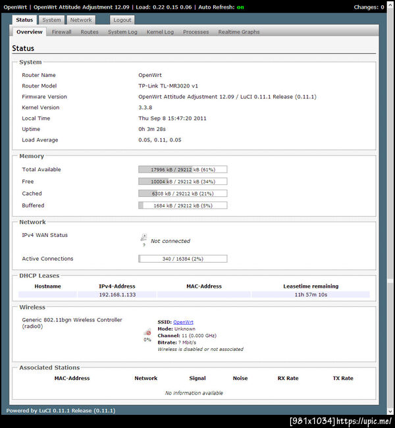Click 'No information available' text
This screenshot has height=428, width=395.
[x=194, y=393]
